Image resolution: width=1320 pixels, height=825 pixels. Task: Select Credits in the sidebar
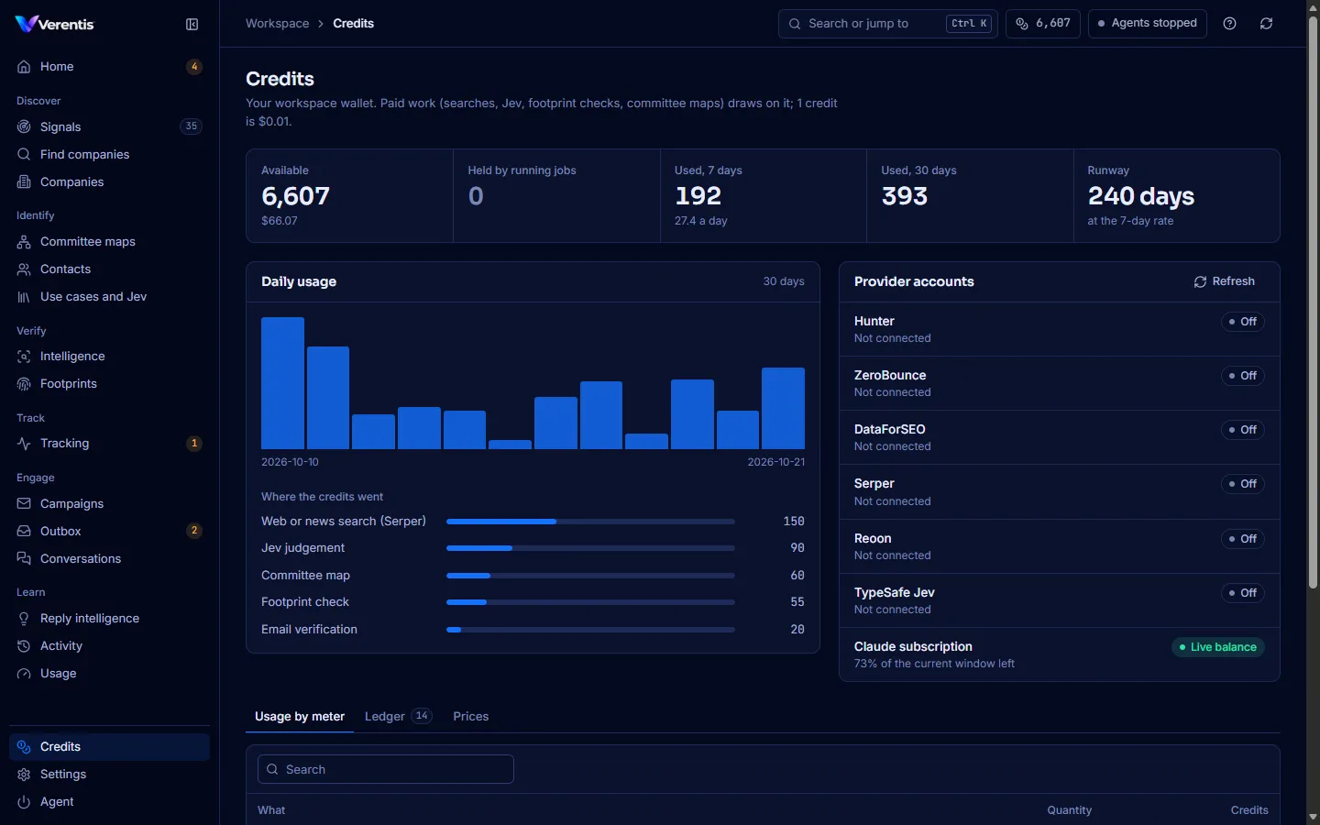pyautogui.click(x=109, y=746)
